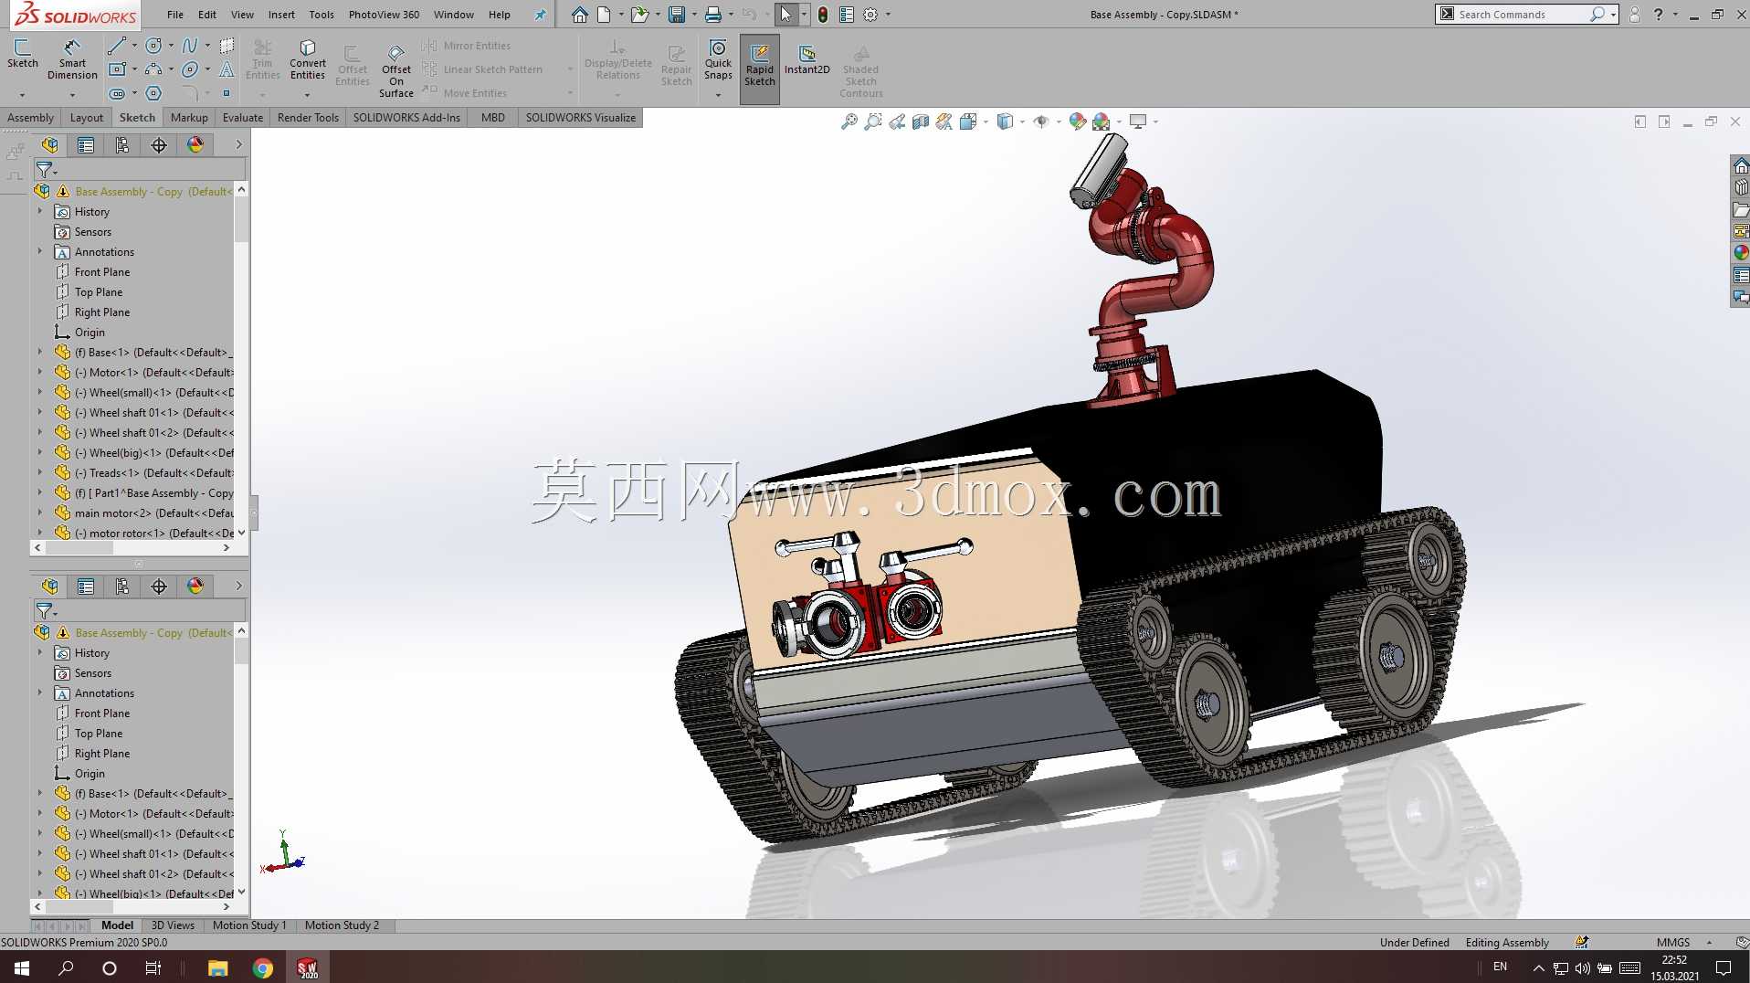Select PropertyManager tab in upper panel

pyautogui.click(x=86, y=145)
